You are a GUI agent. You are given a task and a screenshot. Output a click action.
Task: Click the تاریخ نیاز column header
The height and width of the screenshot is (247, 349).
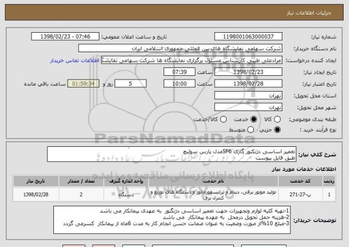[x=36, y=181]
